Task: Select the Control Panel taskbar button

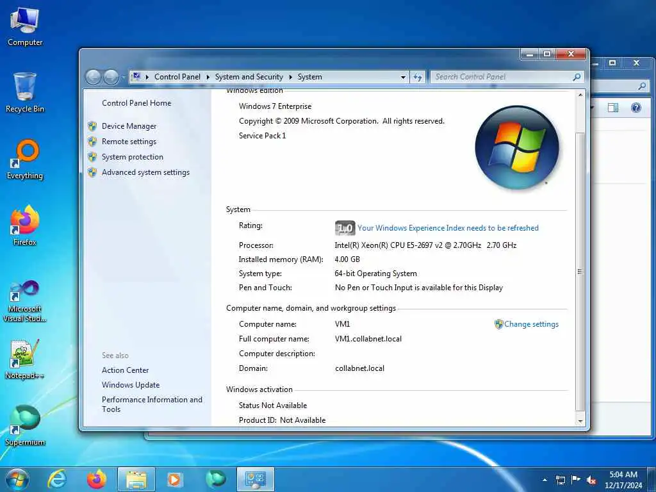Action: 255,479
